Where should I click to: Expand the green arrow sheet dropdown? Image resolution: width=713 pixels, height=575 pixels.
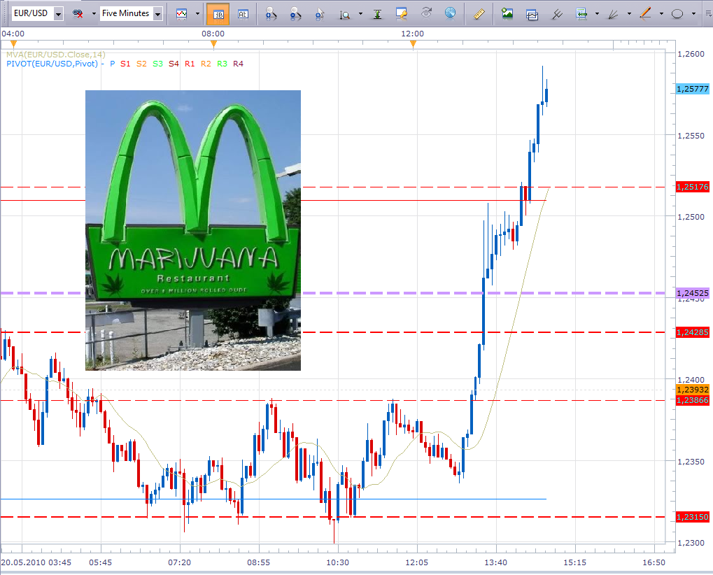pyautogui.click(x=597, y=13)
